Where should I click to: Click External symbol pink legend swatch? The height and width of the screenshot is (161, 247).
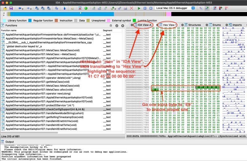point(109,20)
